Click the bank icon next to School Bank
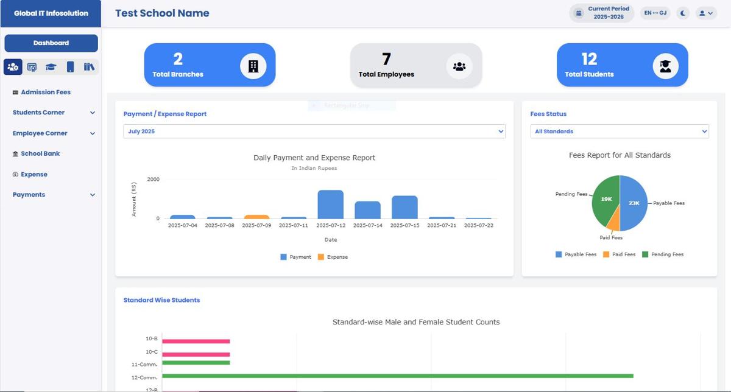 coord(15,154)
